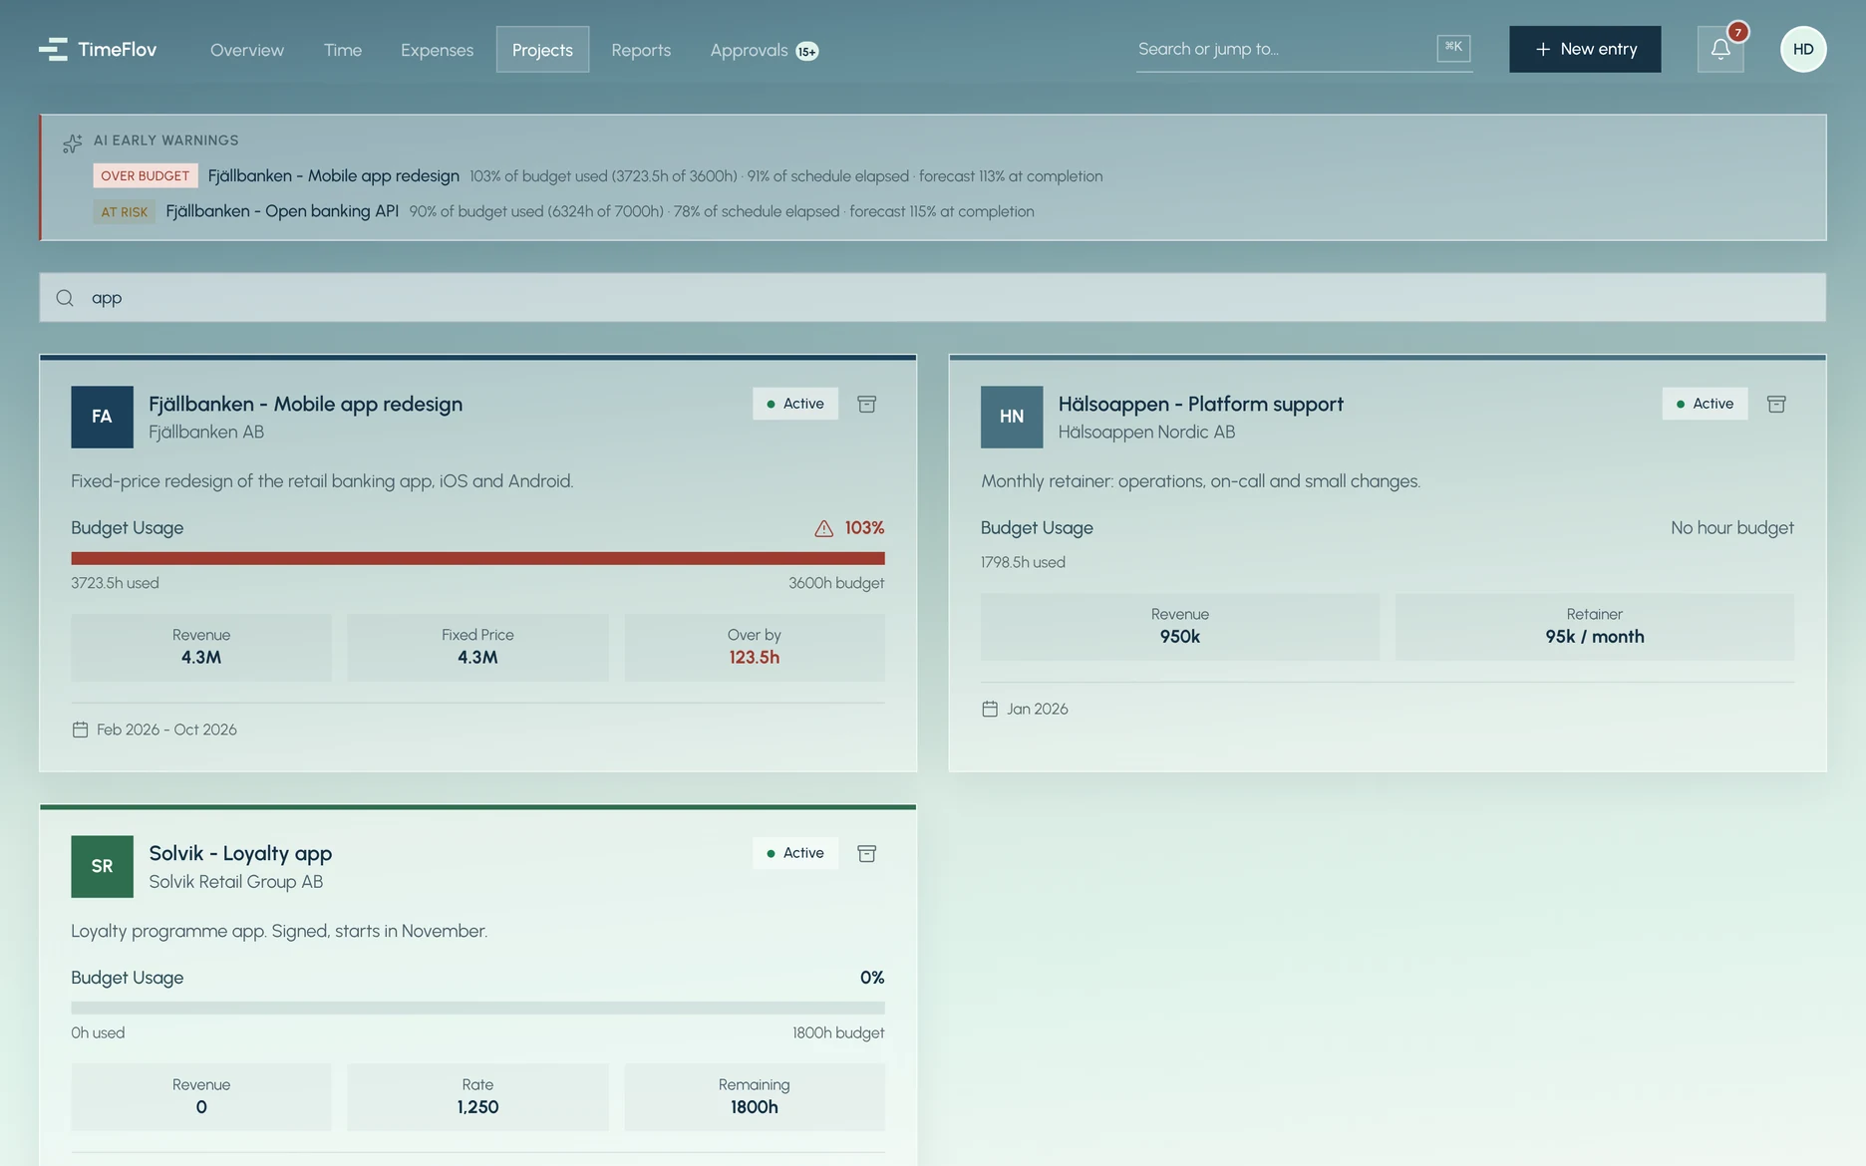The width and height of the screenshot is (1866, 1166).
Task: Click Active status on Solvik Loyalty app card
Action: point(795,853)
